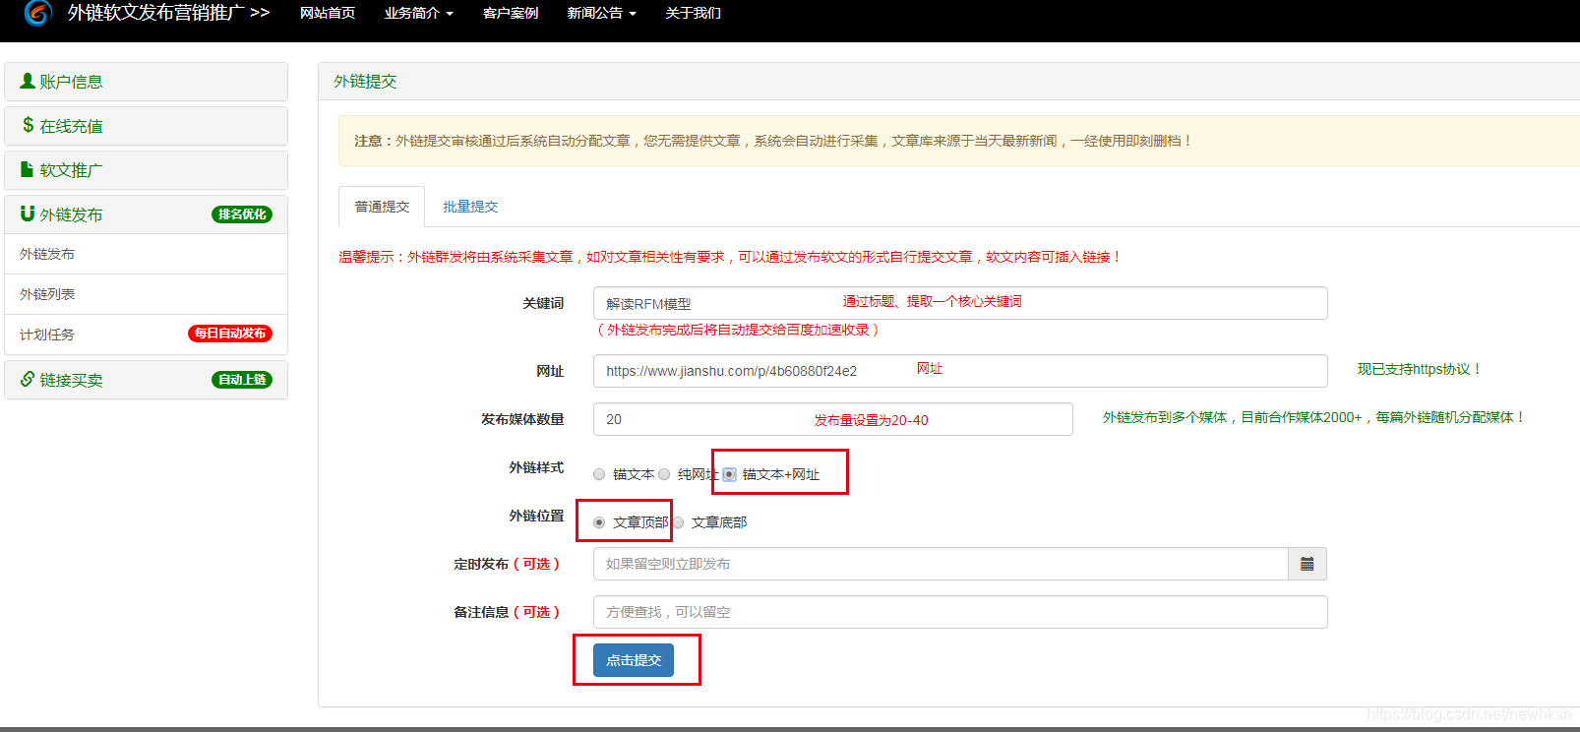Click the link icon beside 链接买卖
Viewport: 1580px width, 732px height.
28,379
